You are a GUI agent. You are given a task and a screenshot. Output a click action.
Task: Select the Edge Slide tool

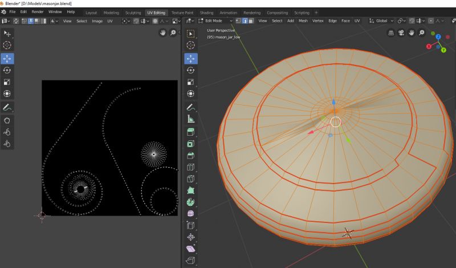coord(191,225)
